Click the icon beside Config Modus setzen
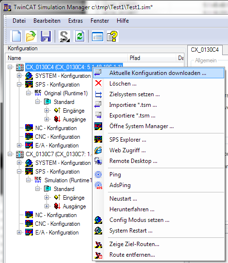 [x=98, y=220]
